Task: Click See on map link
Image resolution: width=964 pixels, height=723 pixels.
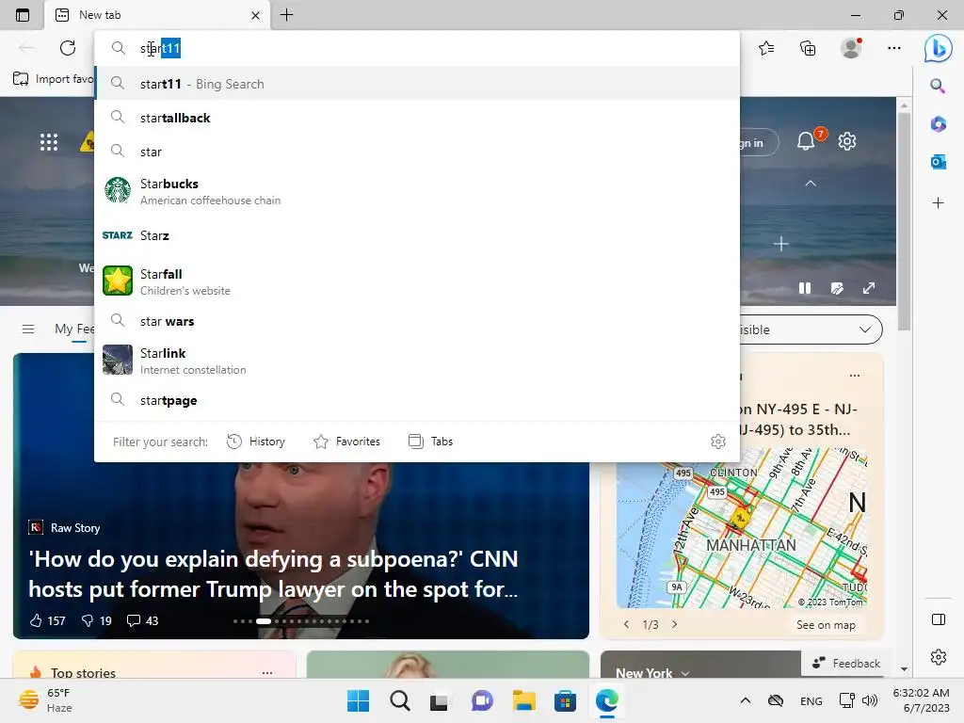Action: click(826, 625)
